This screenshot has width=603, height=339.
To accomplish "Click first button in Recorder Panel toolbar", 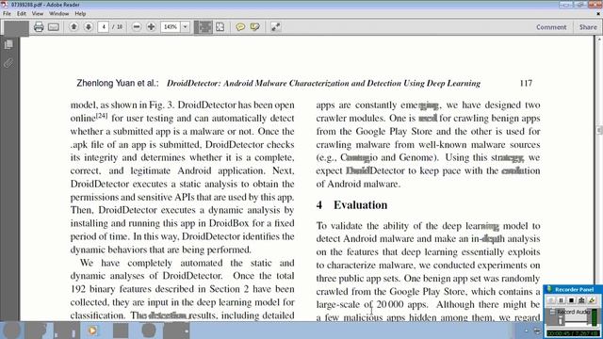I will [x=551, y=300].
